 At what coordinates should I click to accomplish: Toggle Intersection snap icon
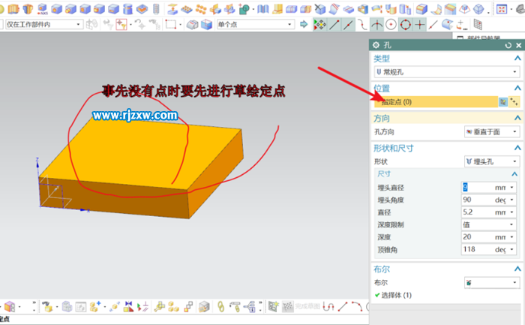click(377, 25)
